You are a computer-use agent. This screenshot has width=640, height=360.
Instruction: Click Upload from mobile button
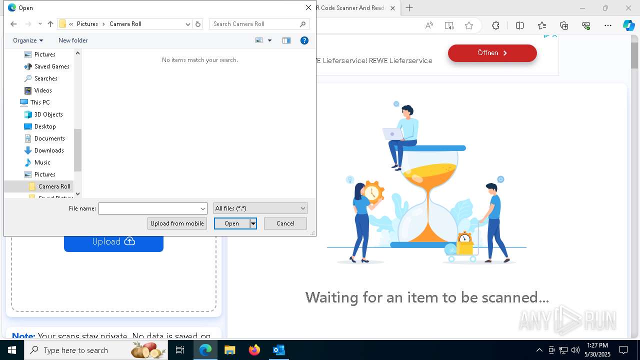pos(177,223)
